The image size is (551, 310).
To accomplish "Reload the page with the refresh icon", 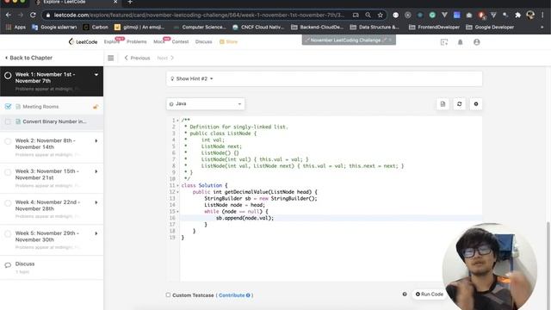I will click(33, 15).
